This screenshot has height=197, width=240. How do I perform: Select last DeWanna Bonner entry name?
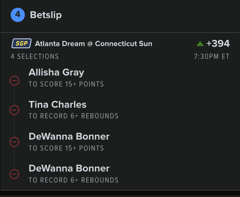click(x=69, y=168)
